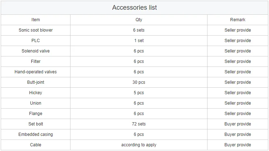
Task: Select the Hickey item cell
Action: point(36,93)
